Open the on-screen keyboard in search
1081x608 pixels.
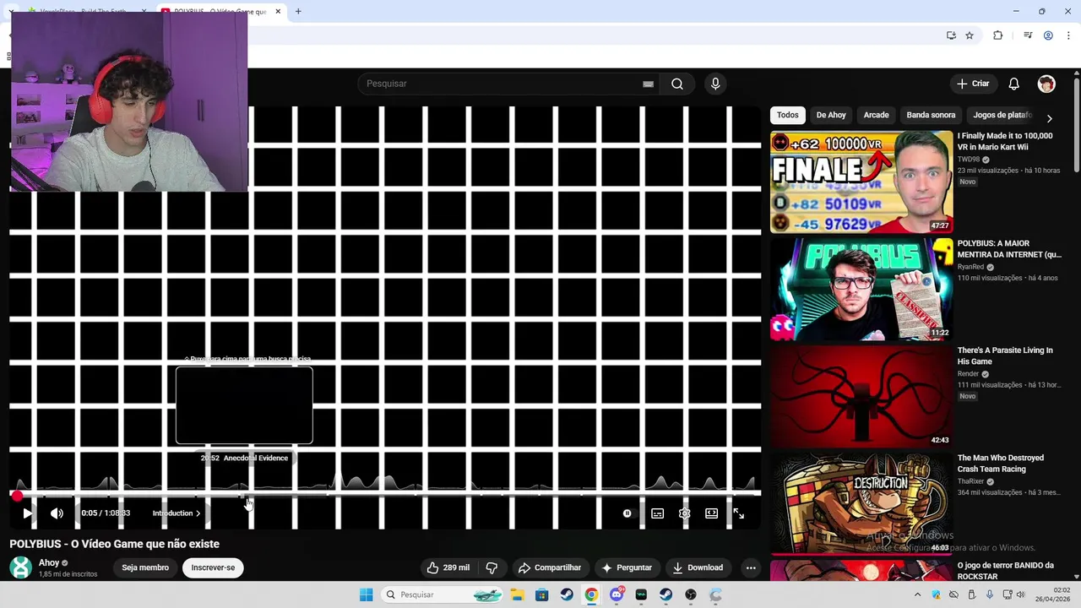[x=648, y=84]
